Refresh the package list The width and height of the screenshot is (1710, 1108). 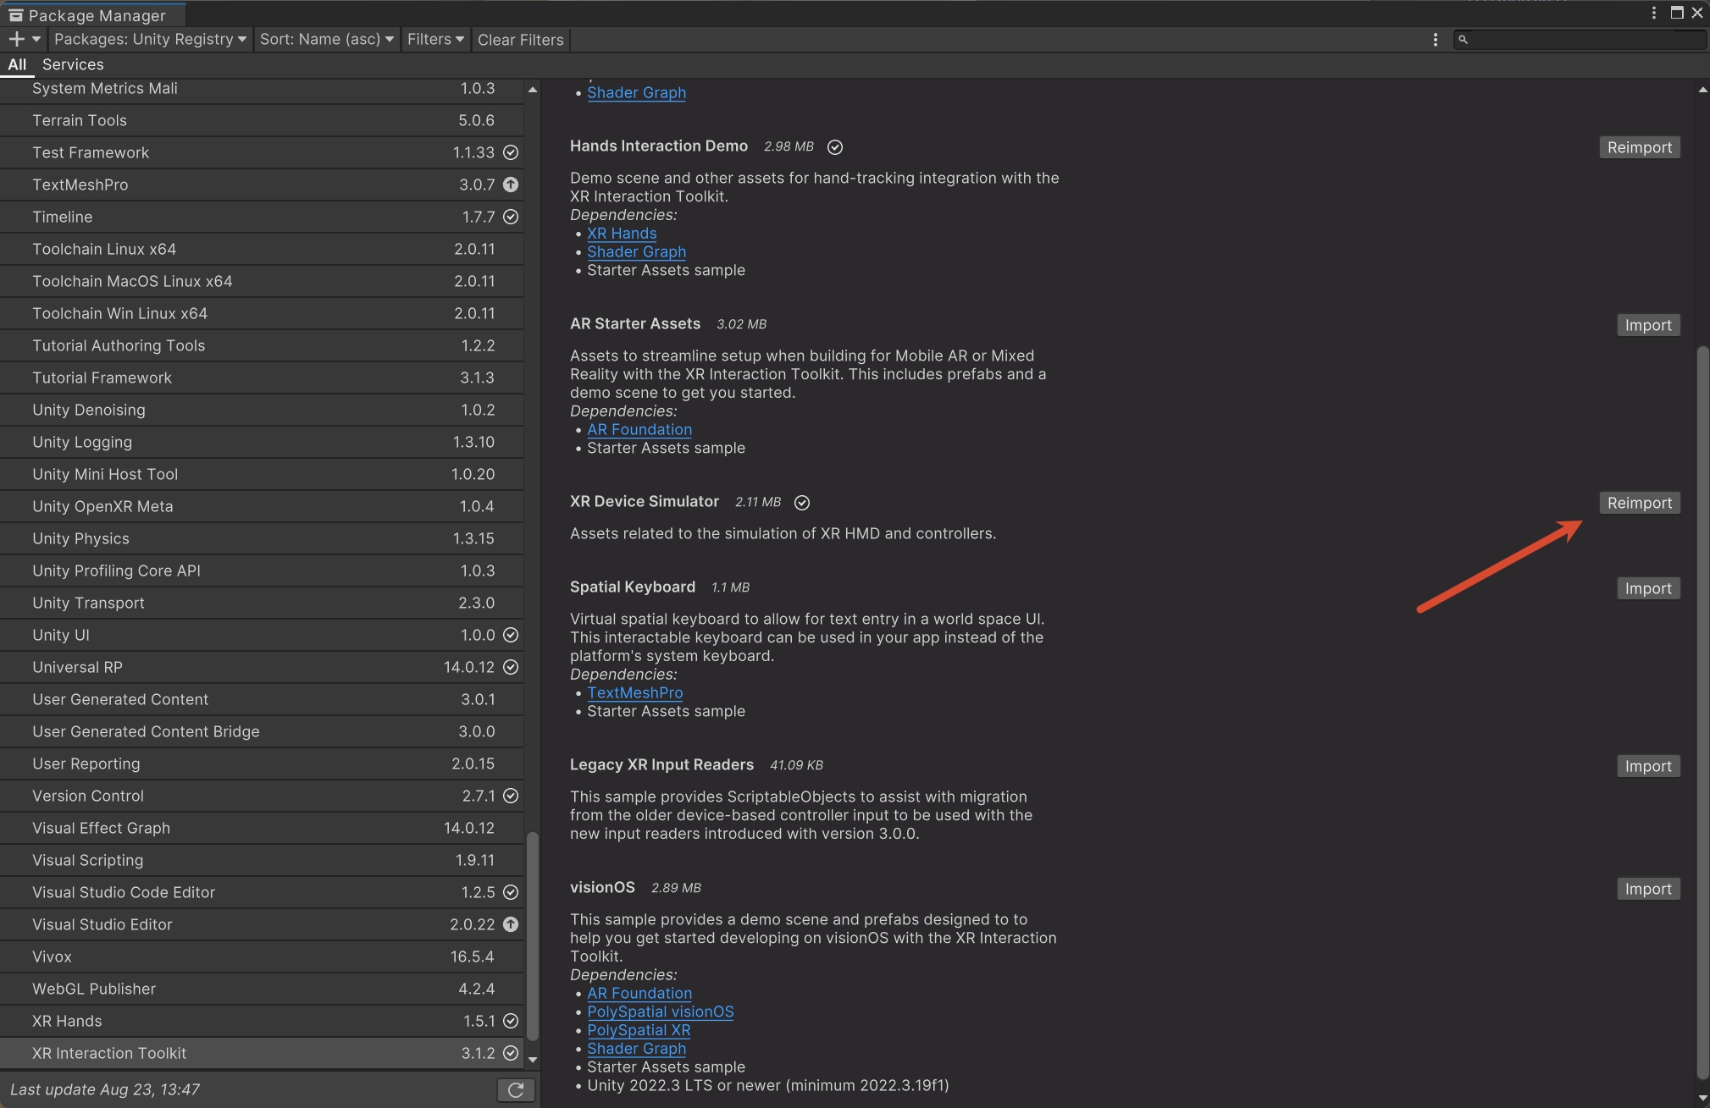click(516, 1089)
